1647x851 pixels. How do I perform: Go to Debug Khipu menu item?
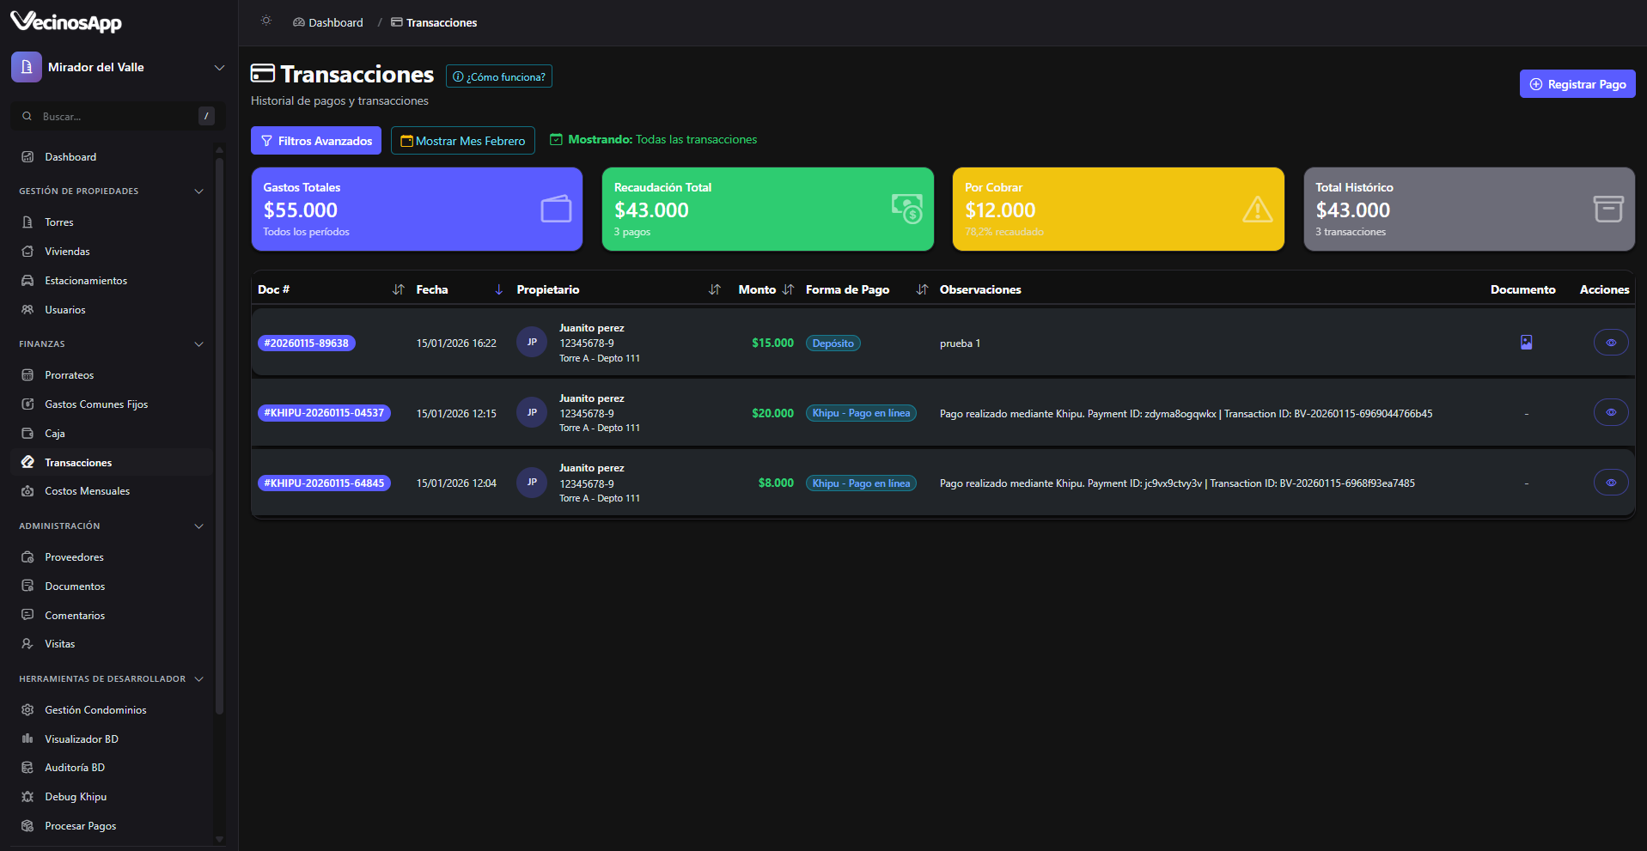coord(76,797)
